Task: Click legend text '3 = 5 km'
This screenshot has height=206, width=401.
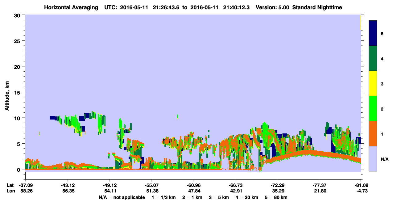Action: (219, 197)
